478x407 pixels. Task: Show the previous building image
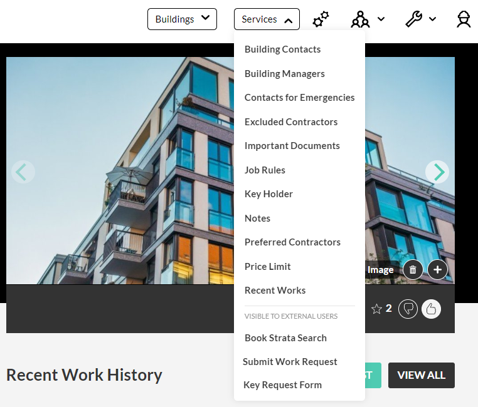(x=23, y=172)
